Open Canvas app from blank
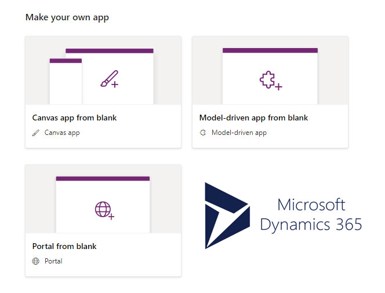The image size is (385, 293). click(74, 118)
